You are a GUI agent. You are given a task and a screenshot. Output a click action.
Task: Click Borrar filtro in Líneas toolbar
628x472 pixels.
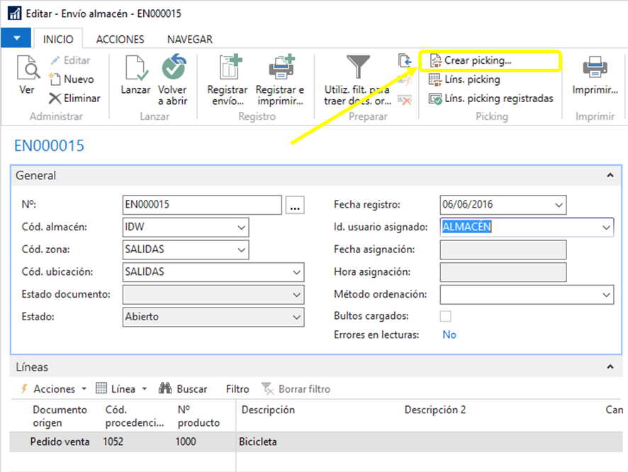[296, 389]
